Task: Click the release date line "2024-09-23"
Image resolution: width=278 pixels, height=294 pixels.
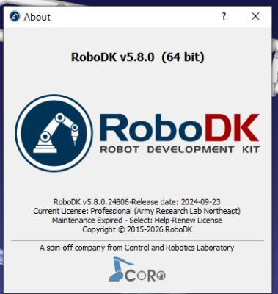Action: (x=137, y=202)
